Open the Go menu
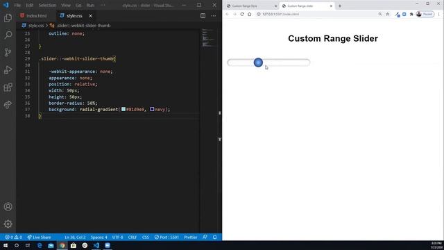 78,5
